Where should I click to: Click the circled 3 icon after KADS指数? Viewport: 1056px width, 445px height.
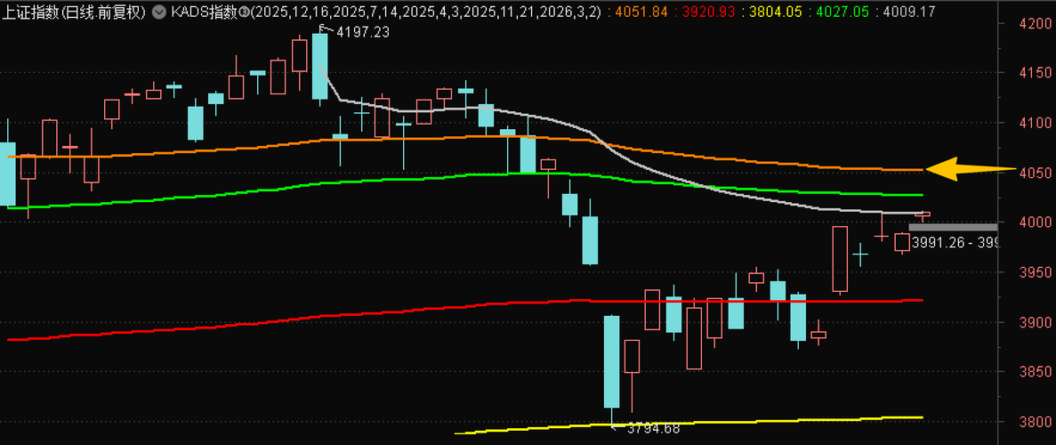click(243, 12)
